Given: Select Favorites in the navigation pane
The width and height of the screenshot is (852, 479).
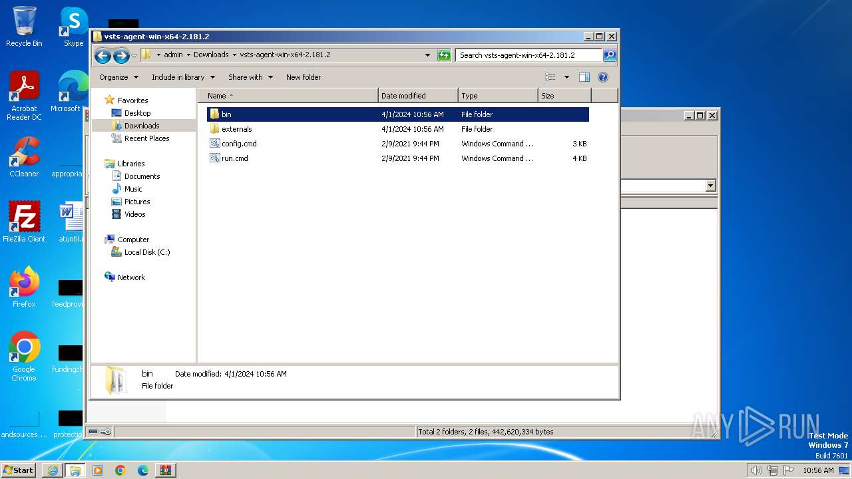Looking at the screenshot, I should click(x=132, y=100).
